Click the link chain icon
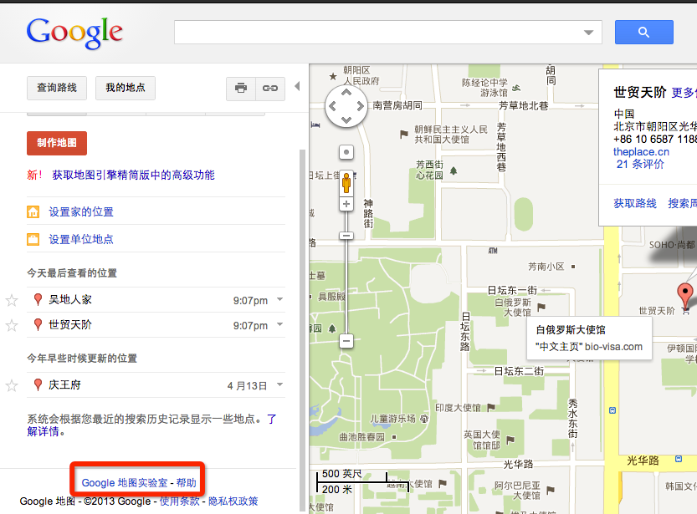 (270, 89)
